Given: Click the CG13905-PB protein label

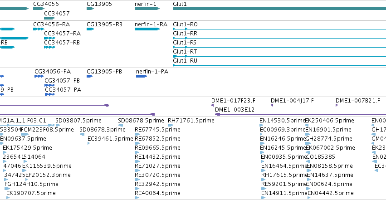Looking at the screenshot, I should tap(104, 72).
